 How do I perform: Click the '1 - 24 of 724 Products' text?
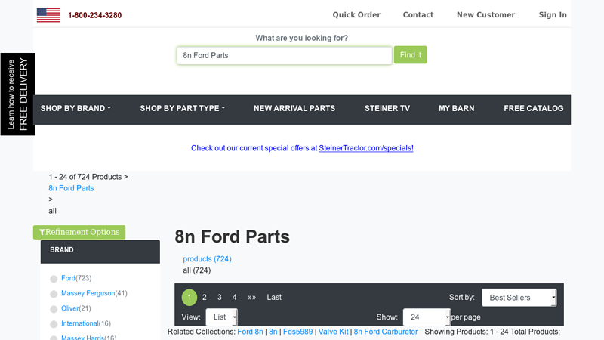[x=85, y=177]
